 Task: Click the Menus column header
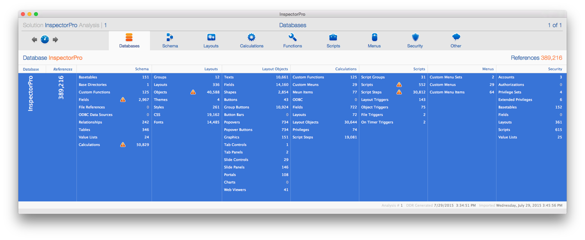pos(488,69)
